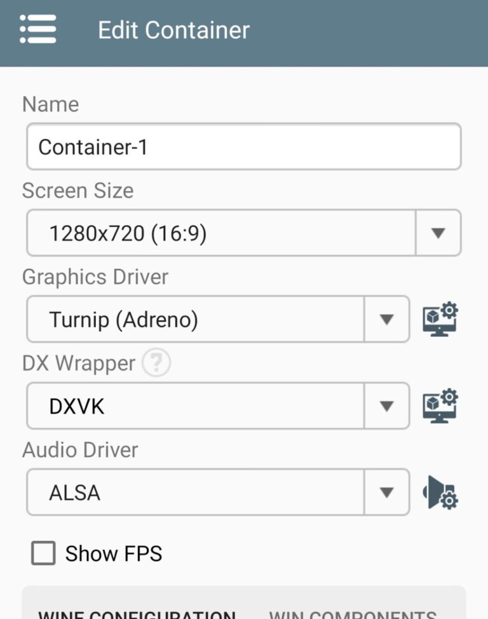488x619 pixels.
Task: Expand the Screen Size dropdown arrow
Action: point(438,233)
